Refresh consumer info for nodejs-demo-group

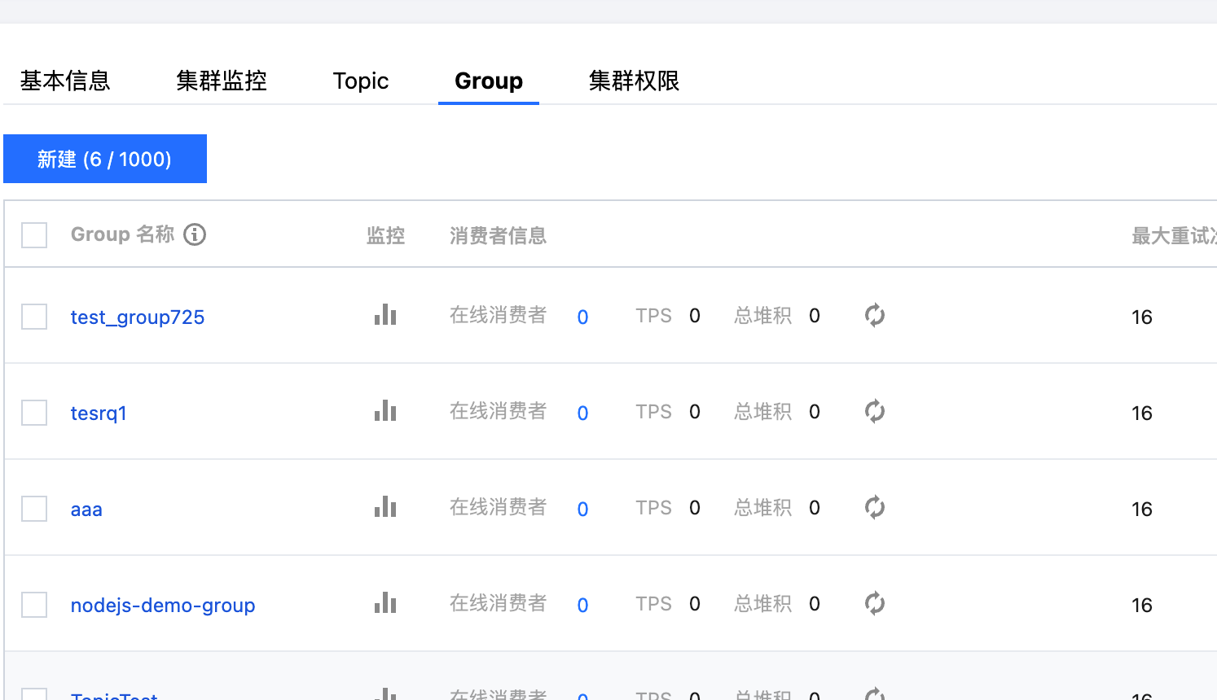[x=874, y=603]
